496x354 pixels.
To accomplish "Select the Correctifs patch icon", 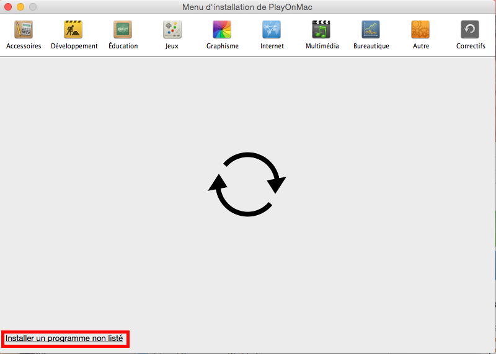I will pos(470,29).
